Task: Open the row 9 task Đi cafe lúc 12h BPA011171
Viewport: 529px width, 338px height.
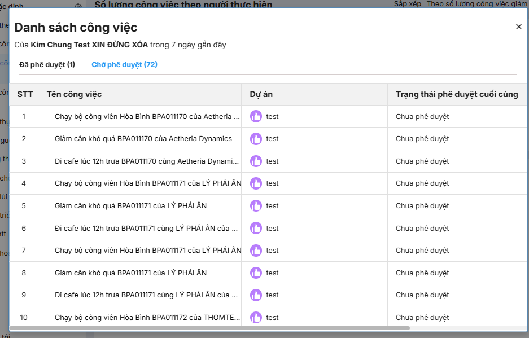Action: (146, 295)
